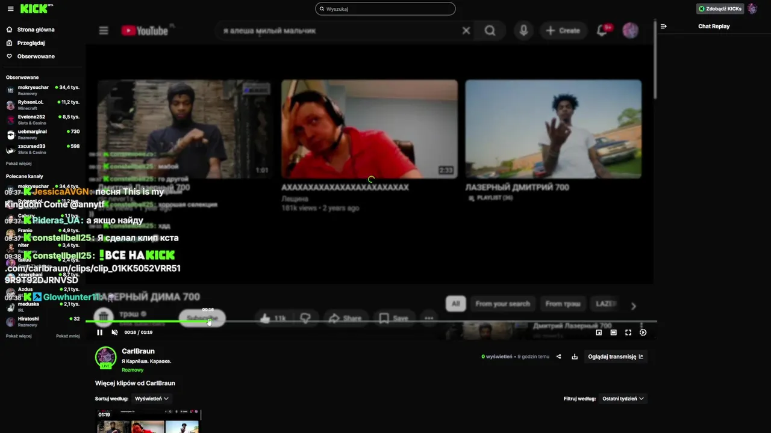Click the Hiratoshi avatar icon

coord(10,322)
